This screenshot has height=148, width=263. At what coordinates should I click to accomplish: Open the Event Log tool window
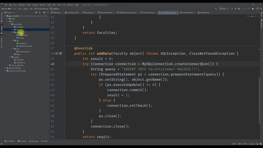tap(34, 141)
